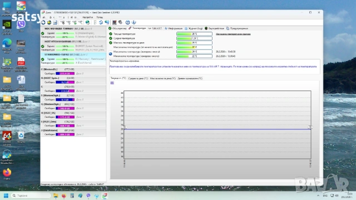This screenshot has height=200, width=356.
Task: Open the Журнал (log) tab
Action: coord(194,28)
